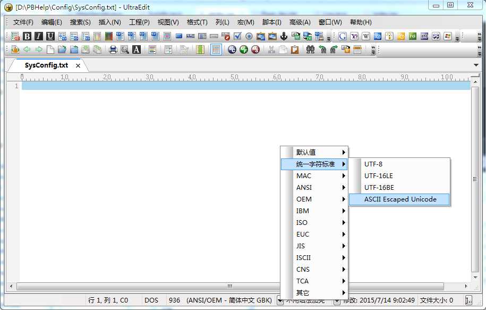The width and height of the screenshot is (486, 310).
Task: Search Wikipedia using the W toolbar icon
Action: tap(366, 36)
